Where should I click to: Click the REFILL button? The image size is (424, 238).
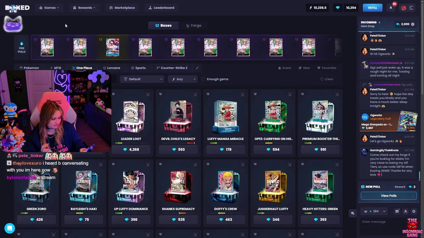(x=373, y=8)
